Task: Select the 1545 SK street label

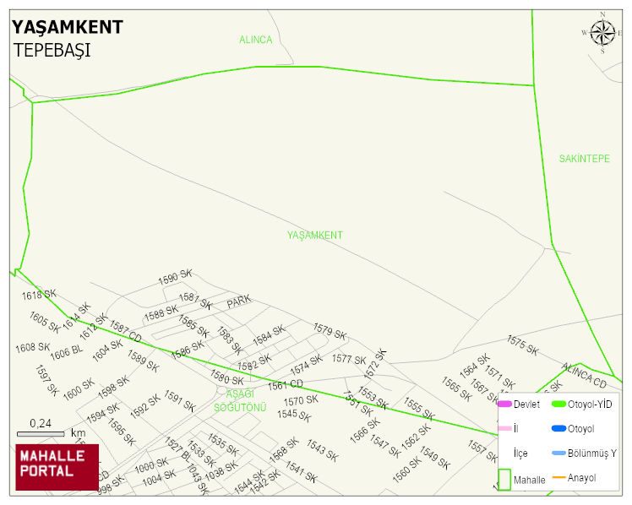Action: pyautogui.click(x=294, y=415)
